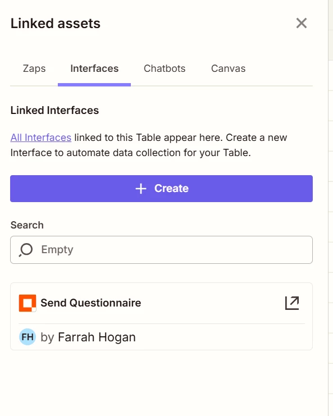Click the Linked Interfaces heading
The width and height of the screenshot is (333, 416).
click(54, 111)
